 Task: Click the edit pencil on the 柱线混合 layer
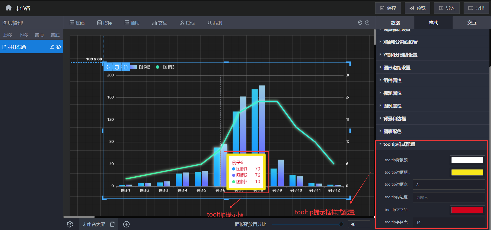click(52, 47)
